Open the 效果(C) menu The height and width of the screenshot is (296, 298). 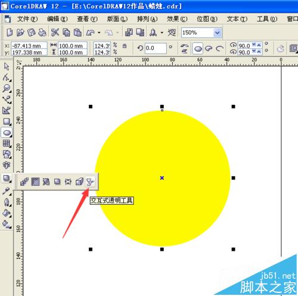(x=177, y=19)
